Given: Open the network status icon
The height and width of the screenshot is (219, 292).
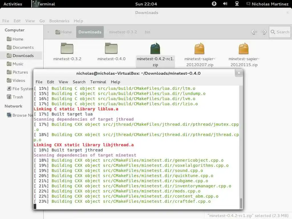Looking at the screenshot, I should [x=237, y=4].
